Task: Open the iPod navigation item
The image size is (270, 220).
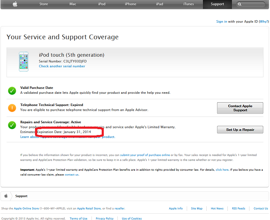Action: click(102, 4)
